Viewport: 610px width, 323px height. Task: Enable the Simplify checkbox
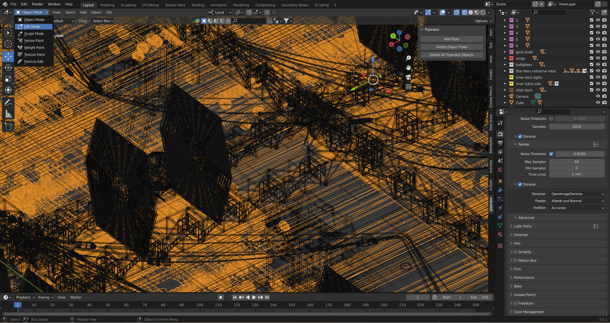tap(516, 252)
